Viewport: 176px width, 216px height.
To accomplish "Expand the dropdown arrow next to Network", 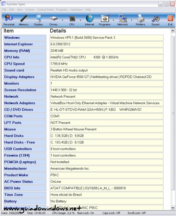I will (132, 20).
